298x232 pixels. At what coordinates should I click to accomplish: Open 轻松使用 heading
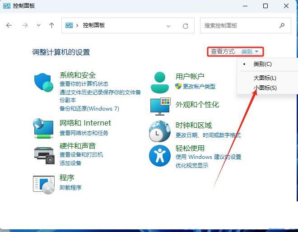point(190,148)
